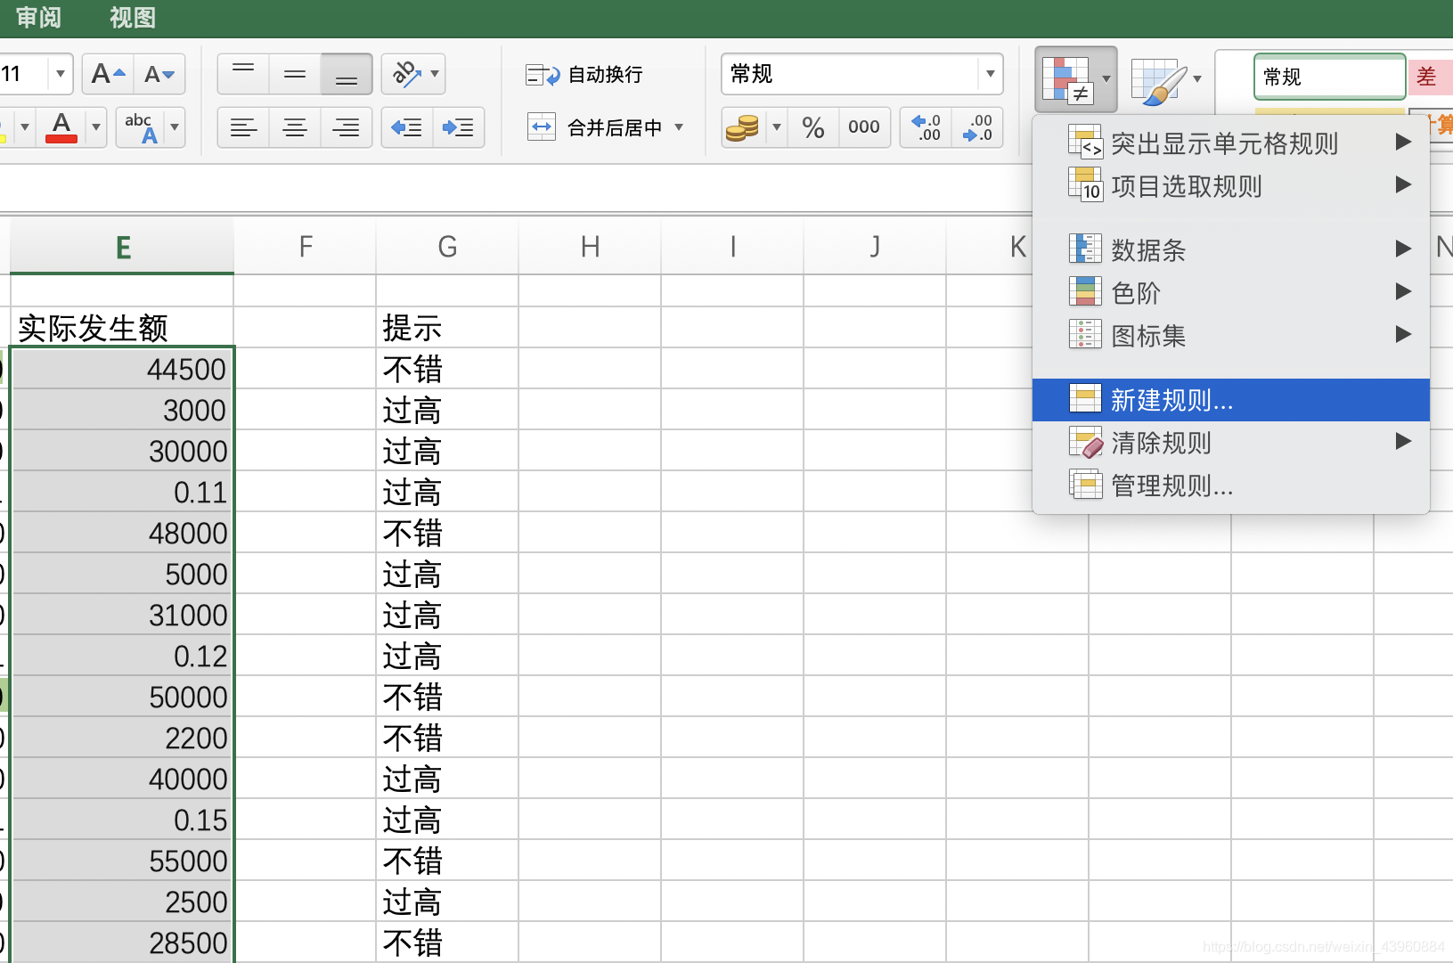Select column J header

[875, 247]
